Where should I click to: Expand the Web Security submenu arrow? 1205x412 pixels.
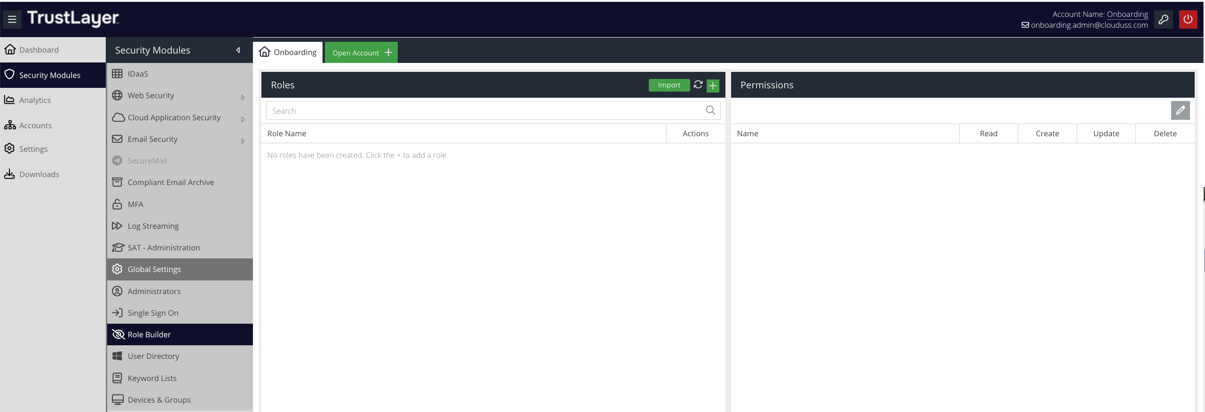click(243, 97)
